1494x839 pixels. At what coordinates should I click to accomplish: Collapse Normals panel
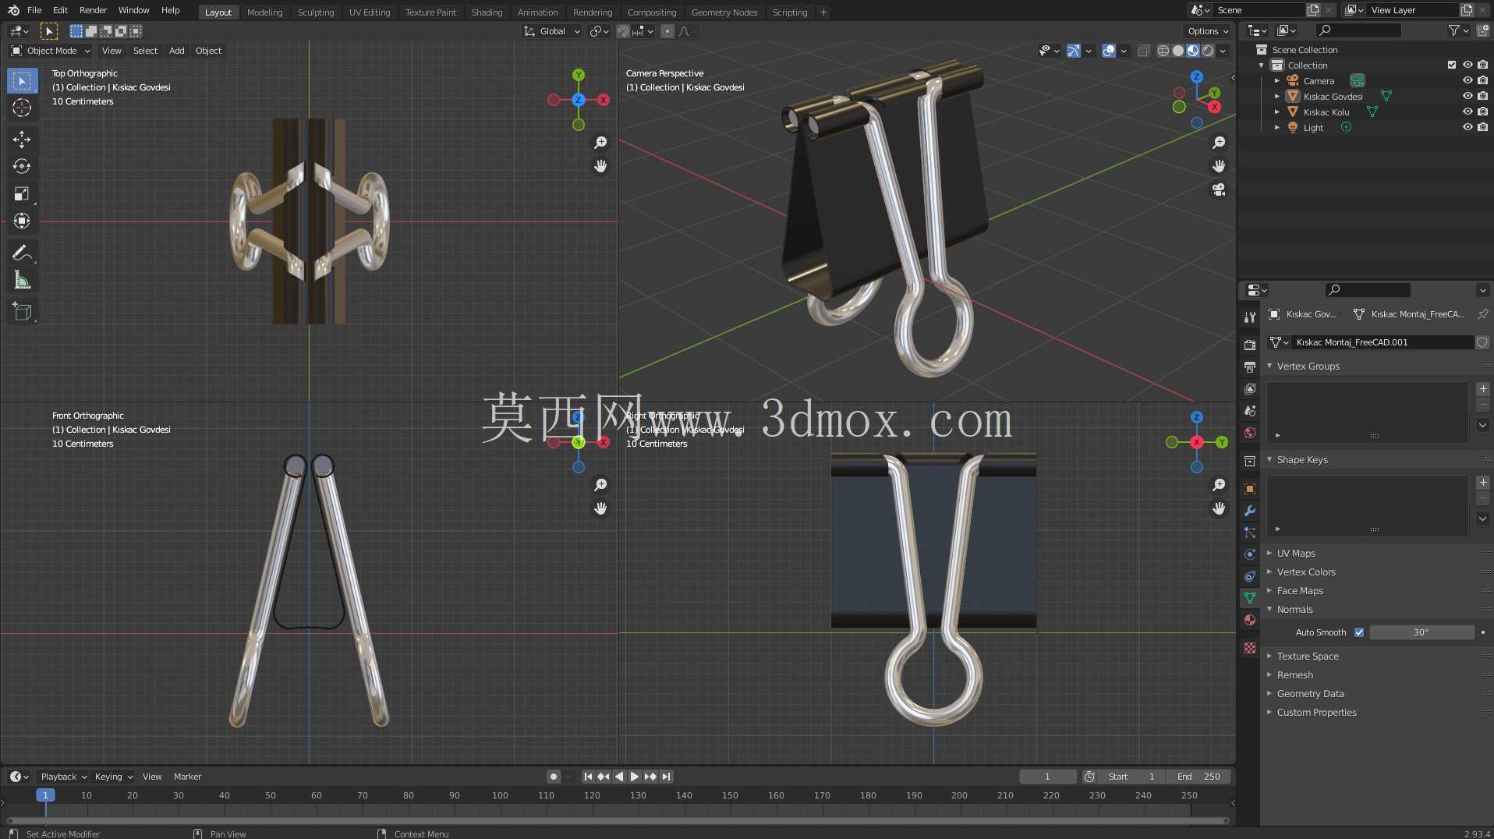1294,609
